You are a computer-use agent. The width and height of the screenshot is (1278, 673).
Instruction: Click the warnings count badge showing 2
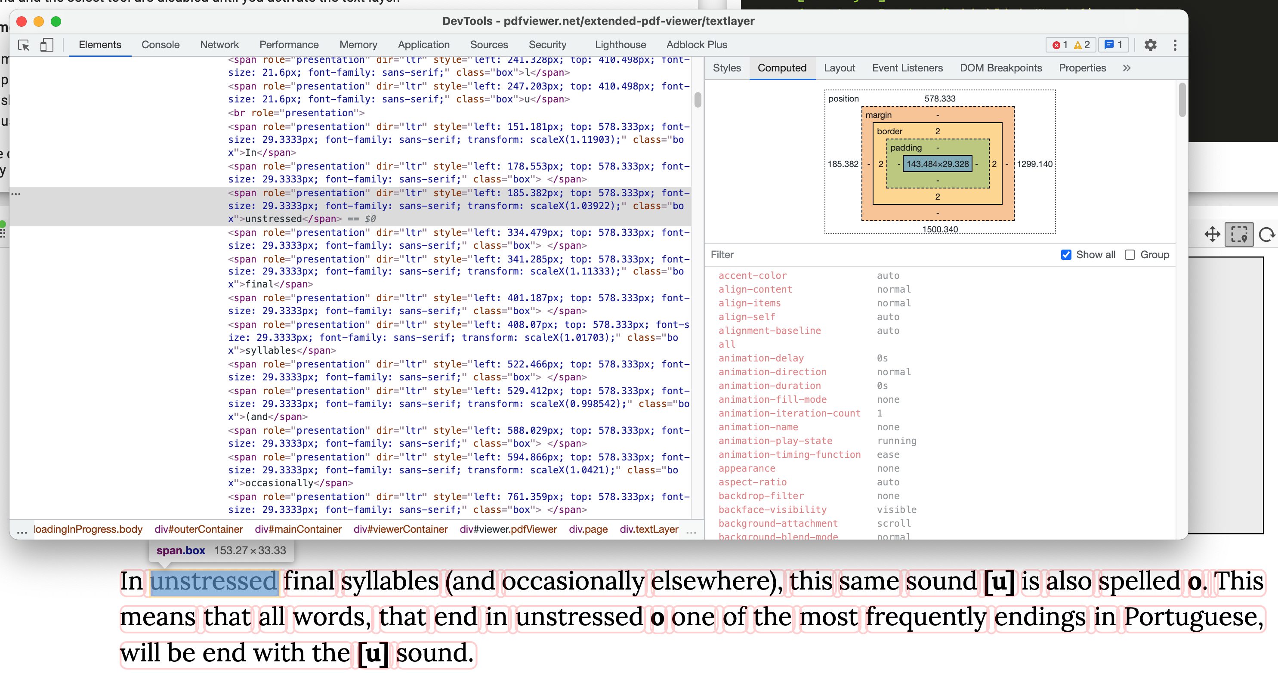(x=1081, y=45)
